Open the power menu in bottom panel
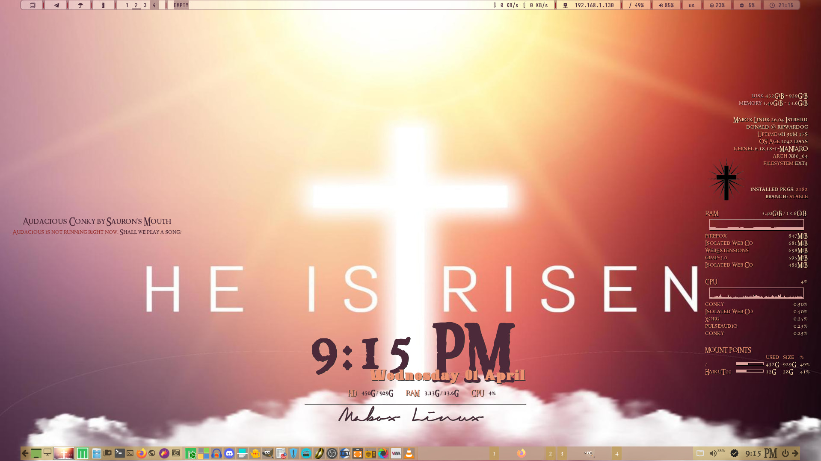821x461 pixels. click(x=785, y=453)
